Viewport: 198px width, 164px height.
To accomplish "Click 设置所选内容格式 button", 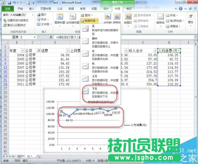I will [x=16, y=20].
